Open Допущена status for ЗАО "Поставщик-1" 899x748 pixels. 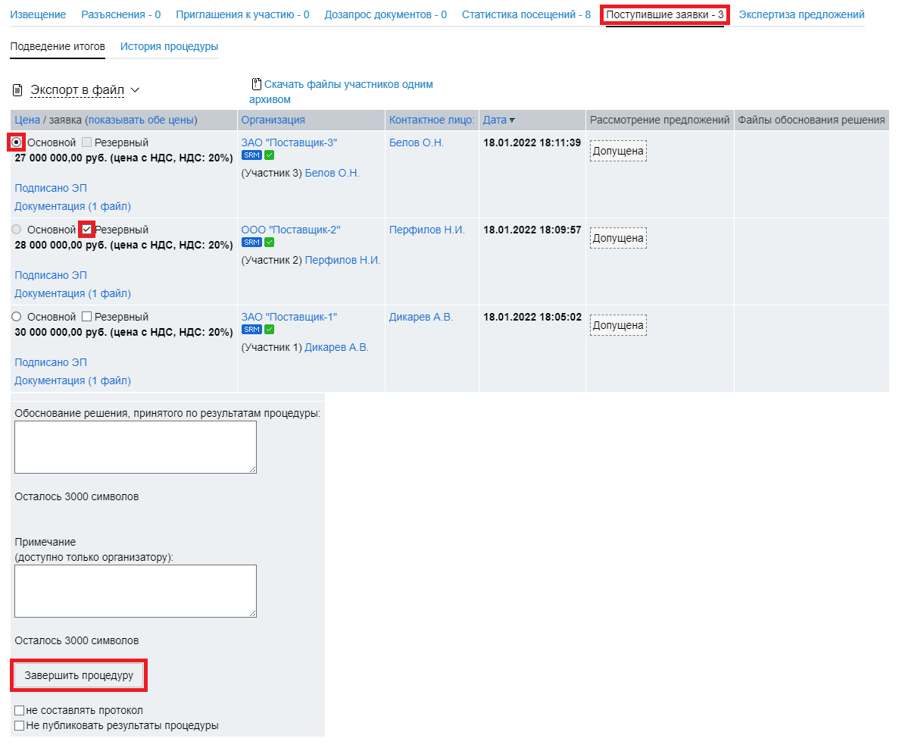618,325
